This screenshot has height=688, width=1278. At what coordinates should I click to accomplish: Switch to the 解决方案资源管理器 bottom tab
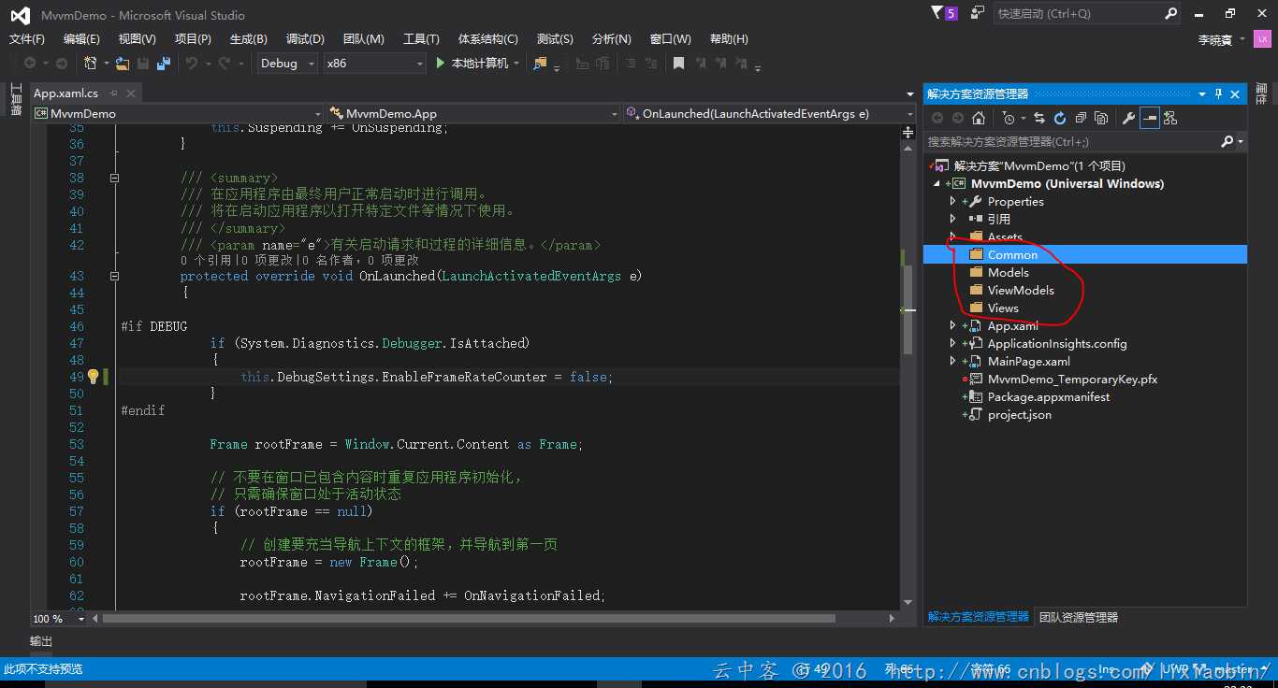coord(978,617)
